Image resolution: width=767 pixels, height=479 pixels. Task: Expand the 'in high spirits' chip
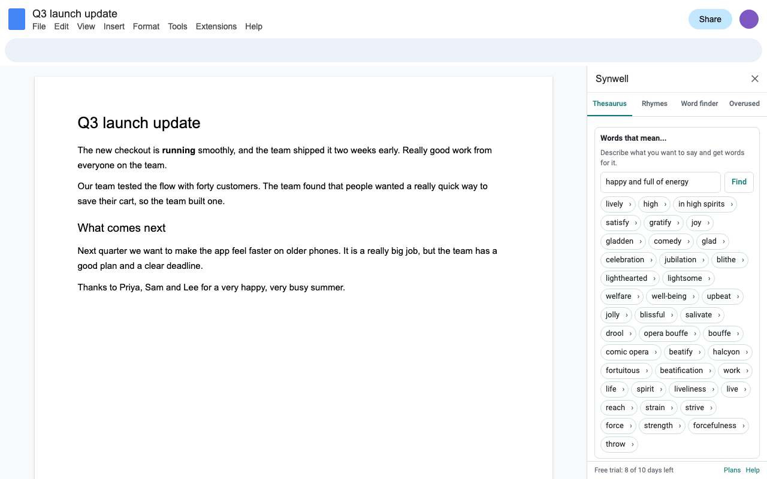pos(705,204)
